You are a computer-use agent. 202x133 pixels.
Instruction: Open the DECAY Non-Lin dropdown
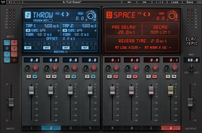point(160,31)
